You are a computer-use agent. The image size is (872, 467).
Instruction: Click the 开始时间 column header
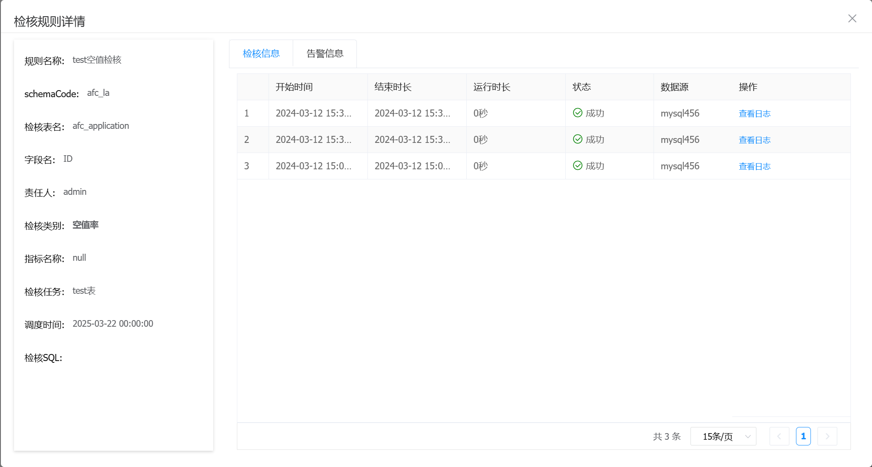(x=294, y=87)
